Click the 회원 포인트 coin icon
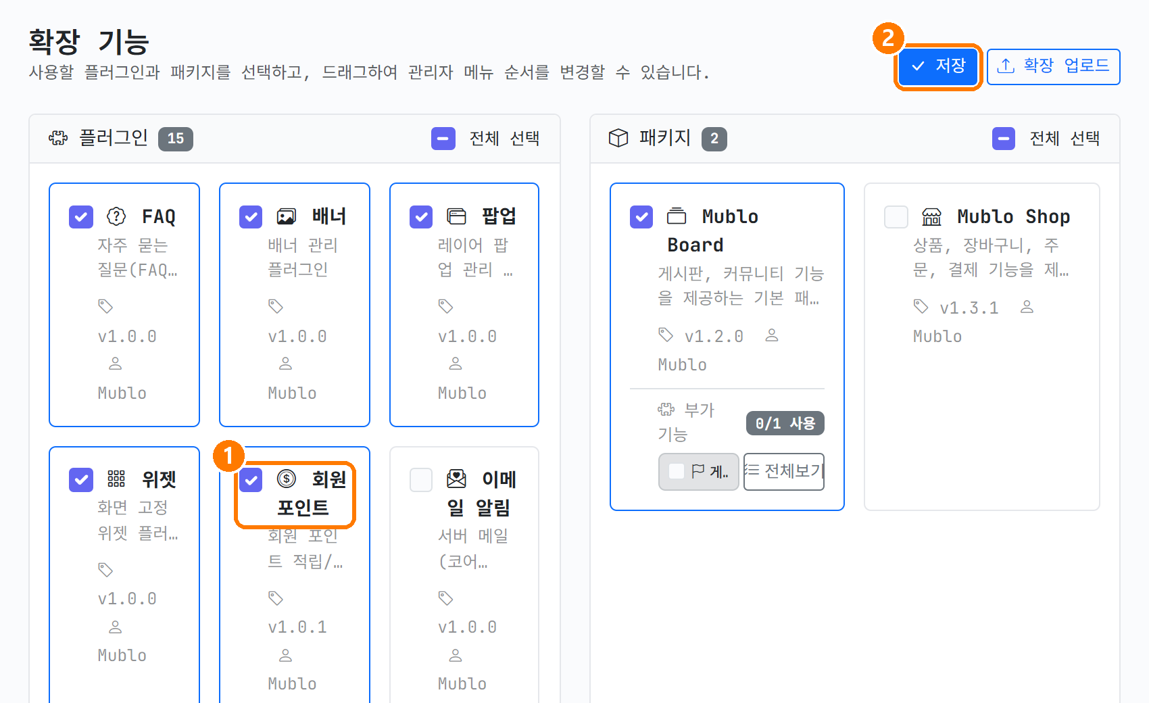The image size is (1149, 703). pos(287,479)
